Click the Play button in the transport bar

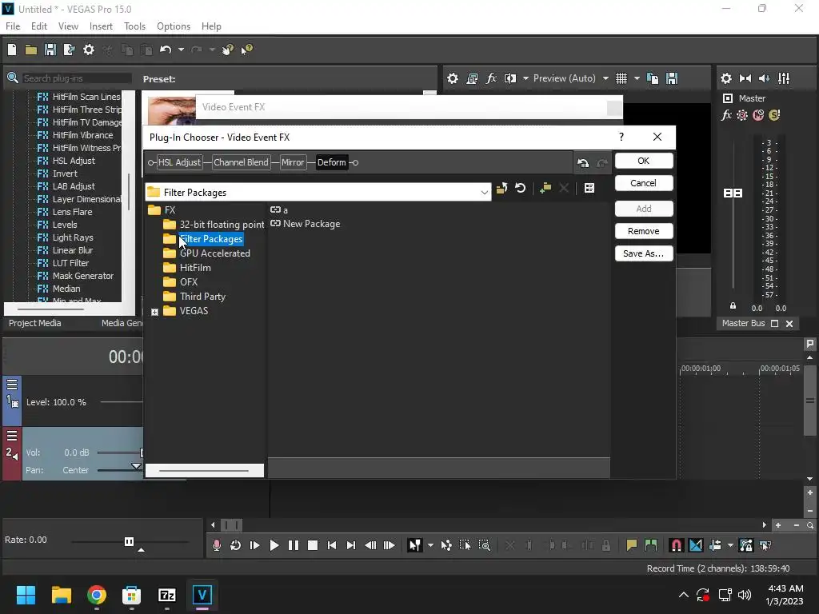[274, 545]
